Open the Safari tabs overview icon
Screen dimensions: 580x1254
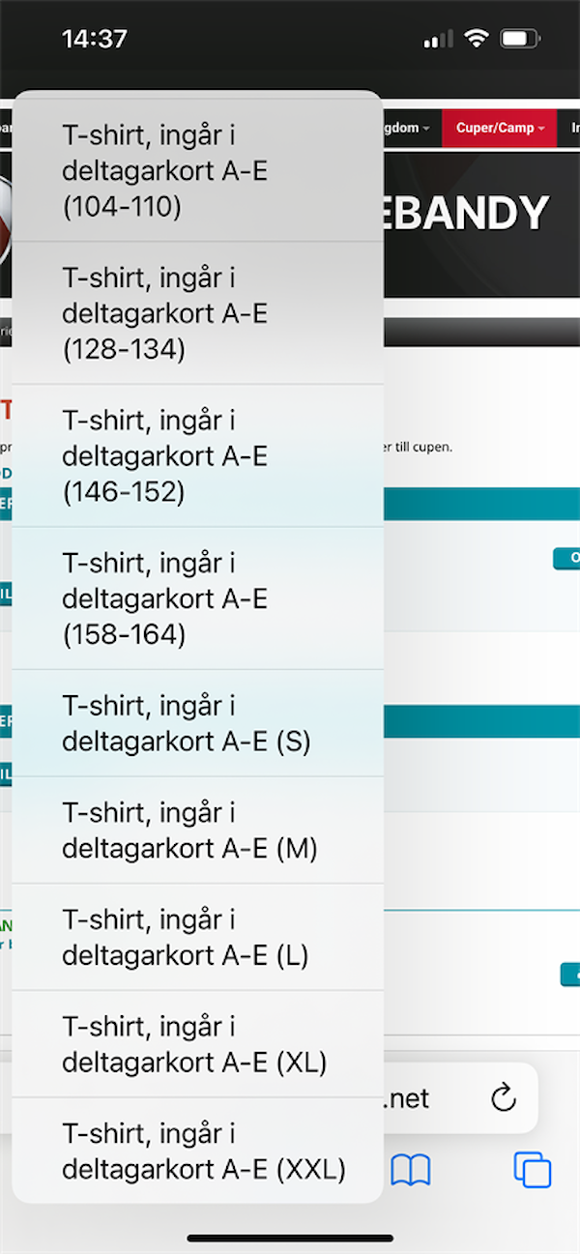(x=532, y=1170)
